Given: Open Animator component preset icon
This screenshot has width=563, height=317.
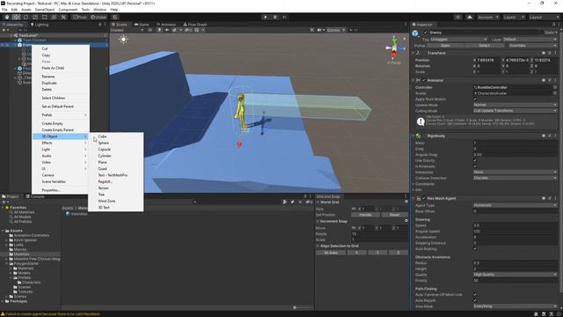Looking at the screenshot, I should (x=549, y=80).
